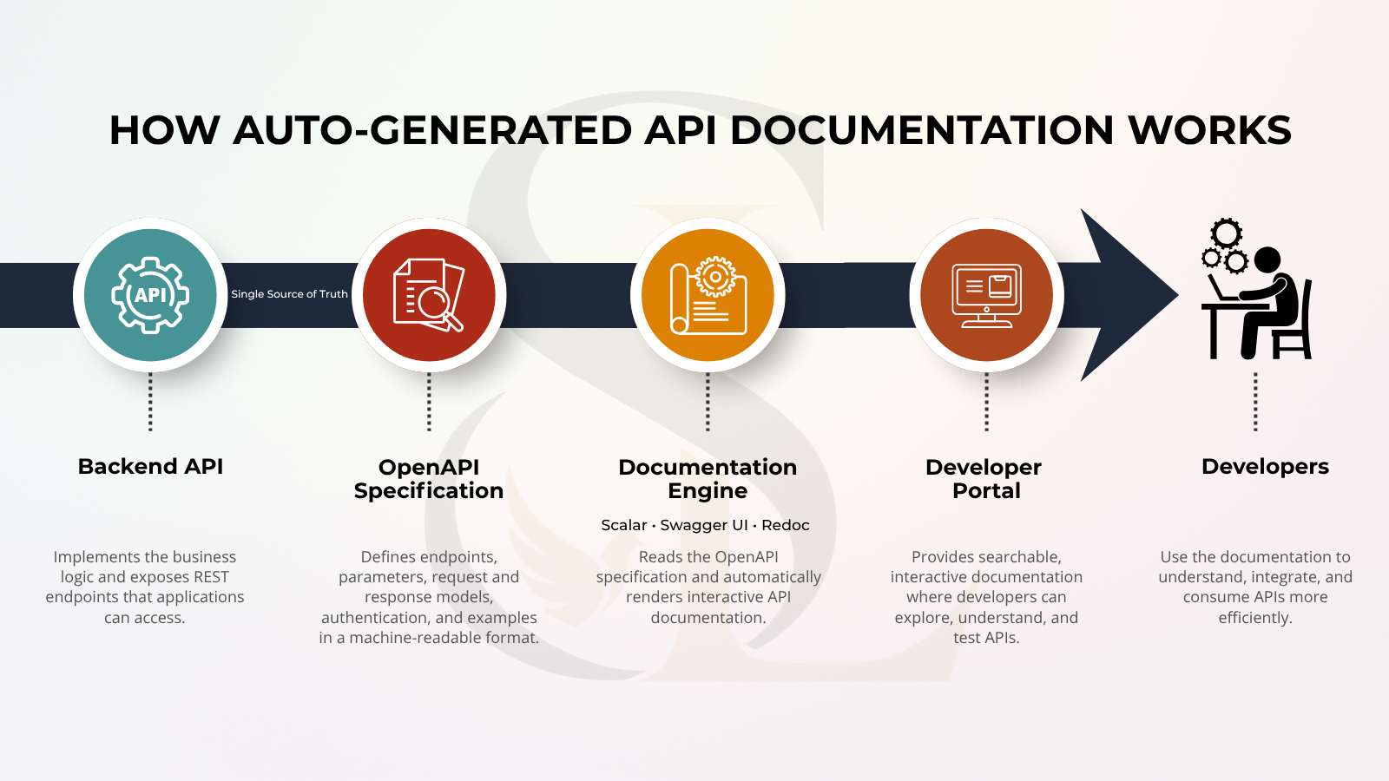Image resolution: width=1389 pixels, height=781 pixels.
Task: Click the teal API gear icon
Action: (150, 295)
